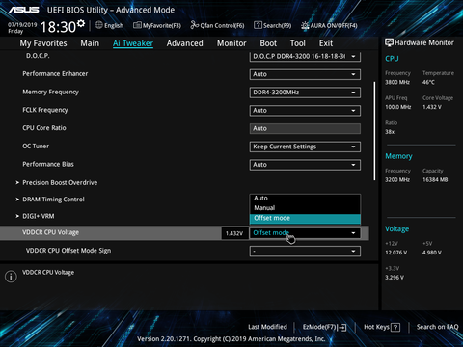Click the EzMode exit arrow icon
The image size is (463, 347).
[342, 328]
